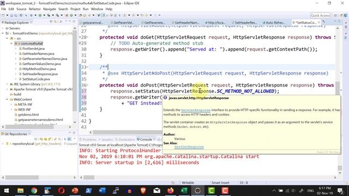Open Chrome from the taskbar

pos(34,191)
